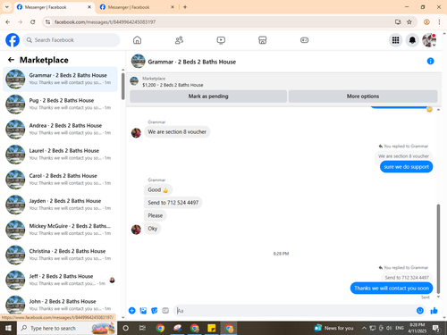Click the 'Send to 712 524 4497' message
Viewport: 447px width, 335px height.
point(173,203)
